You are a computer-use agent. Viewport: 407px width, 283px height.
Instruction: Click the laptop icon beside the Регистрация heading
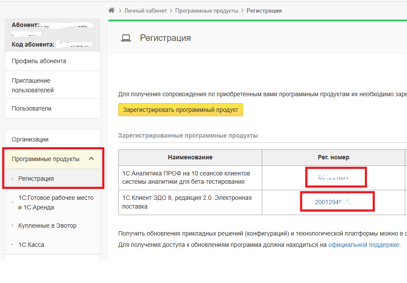point(126,38)
